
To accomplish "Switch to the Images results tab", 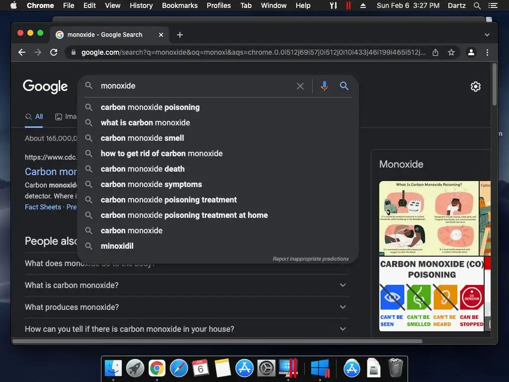I will pos(66,116).
